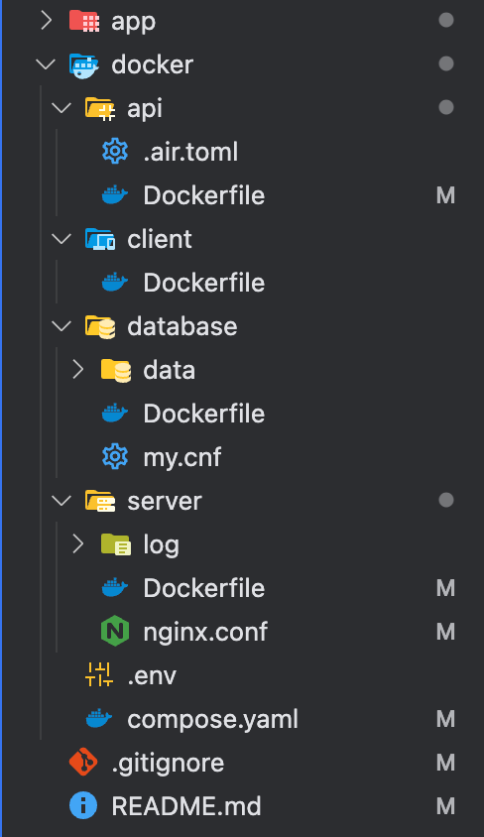Click the gear icon beside my.cnf
Screen dimensions: 484x837
115,457
